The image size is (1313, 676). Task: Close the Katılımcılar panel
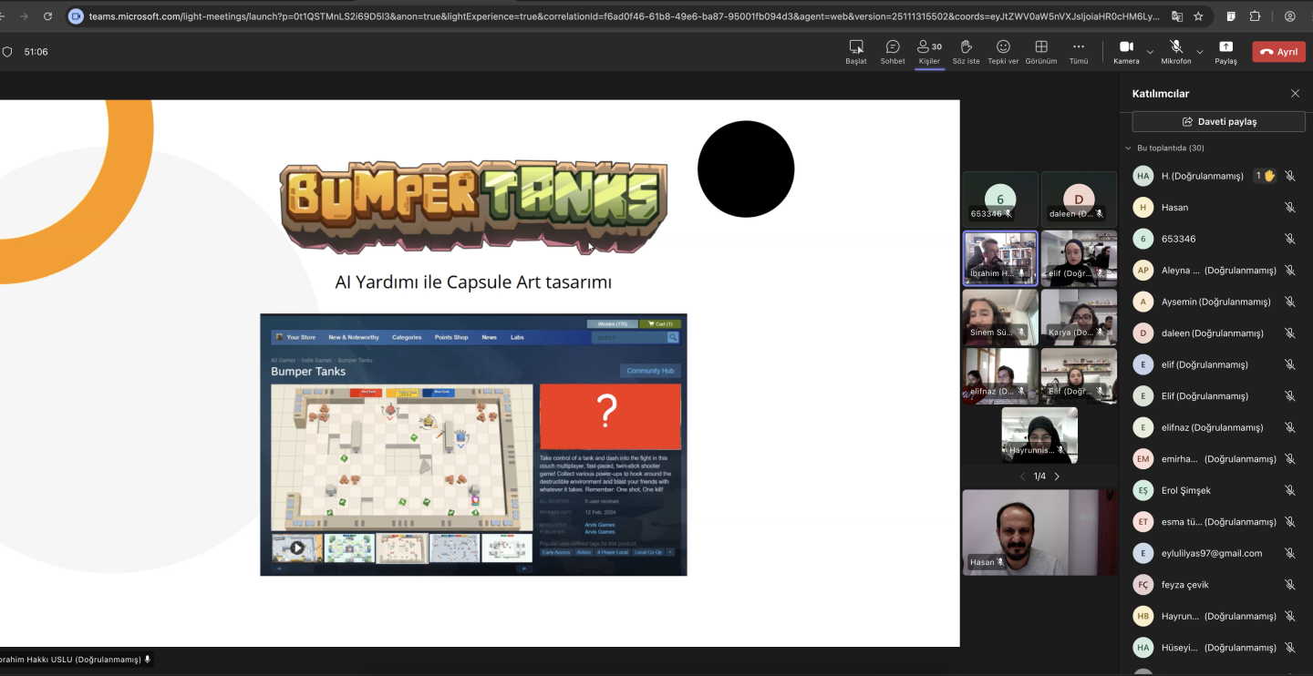coord(1295,94)
